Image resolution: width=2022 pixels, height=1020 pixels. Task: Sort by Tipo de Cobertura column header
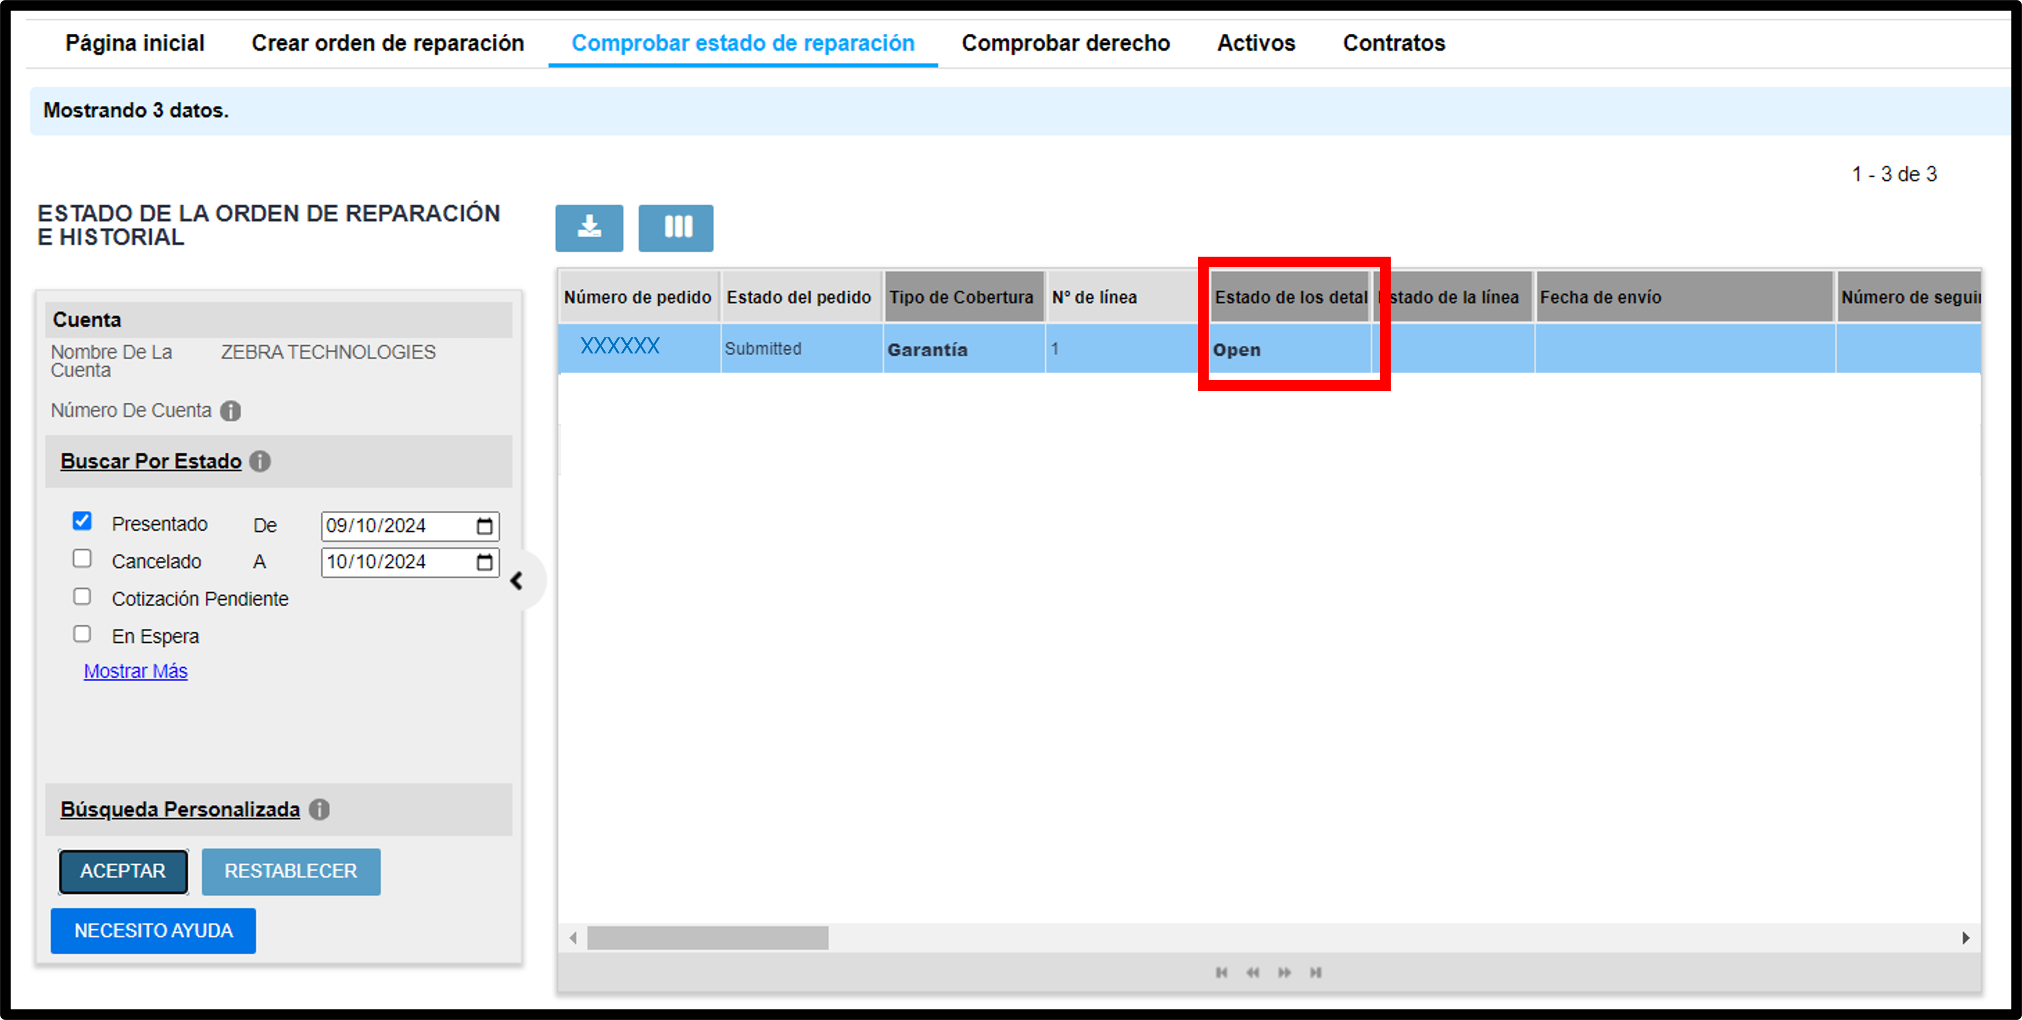[964, 296]
